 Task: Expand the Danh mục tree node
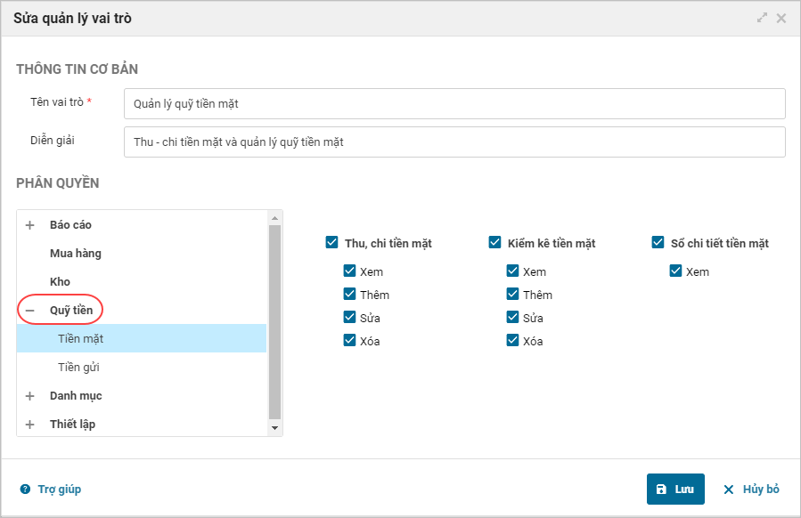(x=29, y=396)
